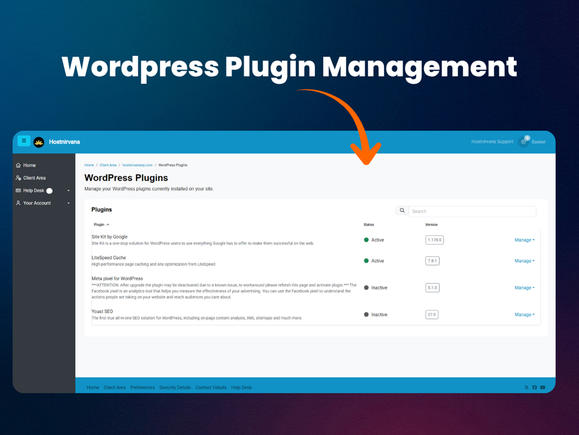The image size is (579, 435).
Task: Open Manage dropdown for Yoast SEO
Action: pyautogui.click(x=524, y=315)
